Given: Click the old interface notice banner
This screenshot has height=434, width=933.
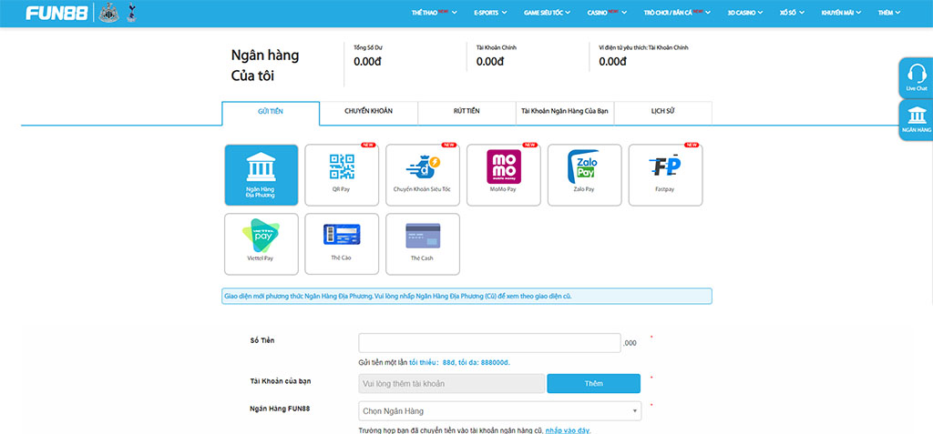Looking at the screenshot, I should (466, 296).
